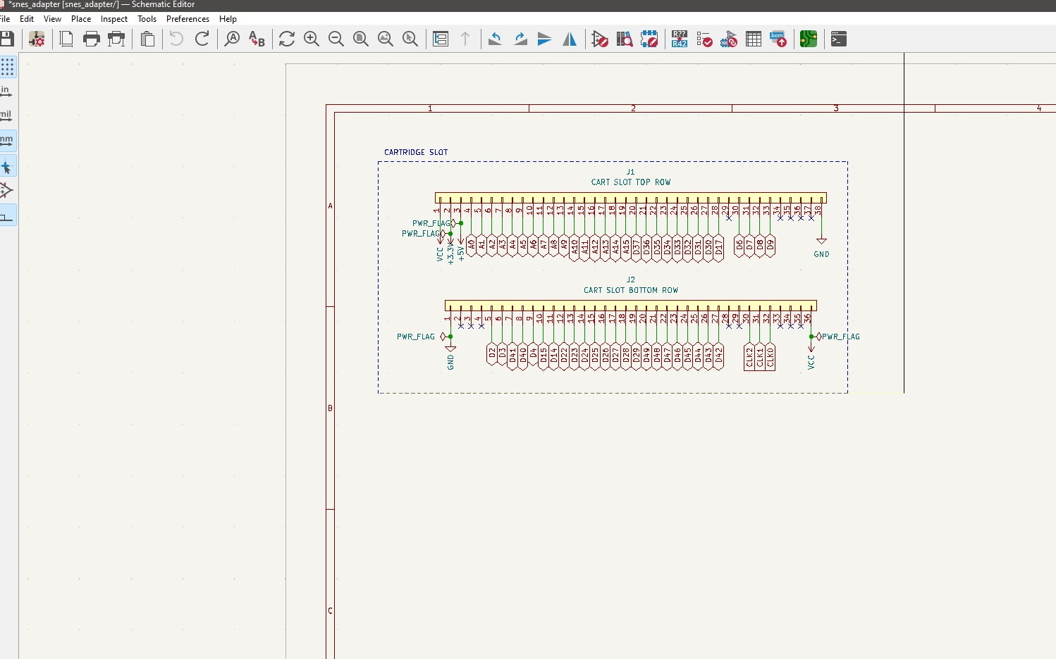This screenshot has width=1056, height=659.
Task: Open the Find and Replace icon
Action: 257,39
